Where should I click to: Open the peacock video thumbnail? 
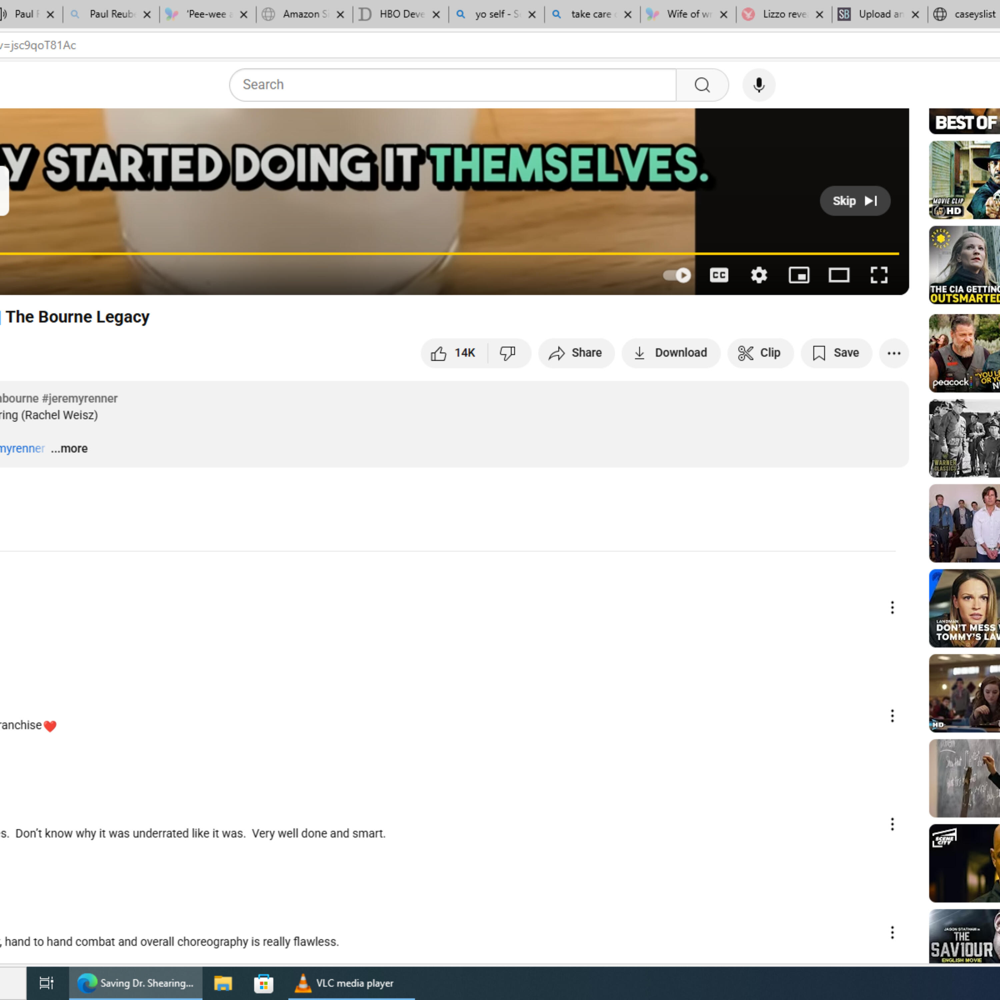click(964, 353)
